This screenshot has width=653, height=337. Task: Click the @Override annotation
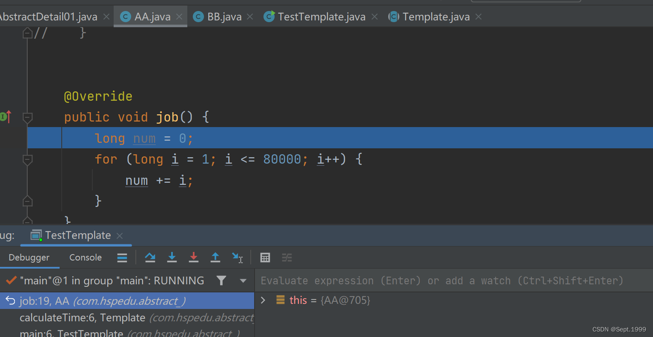[x=98, y=96]
